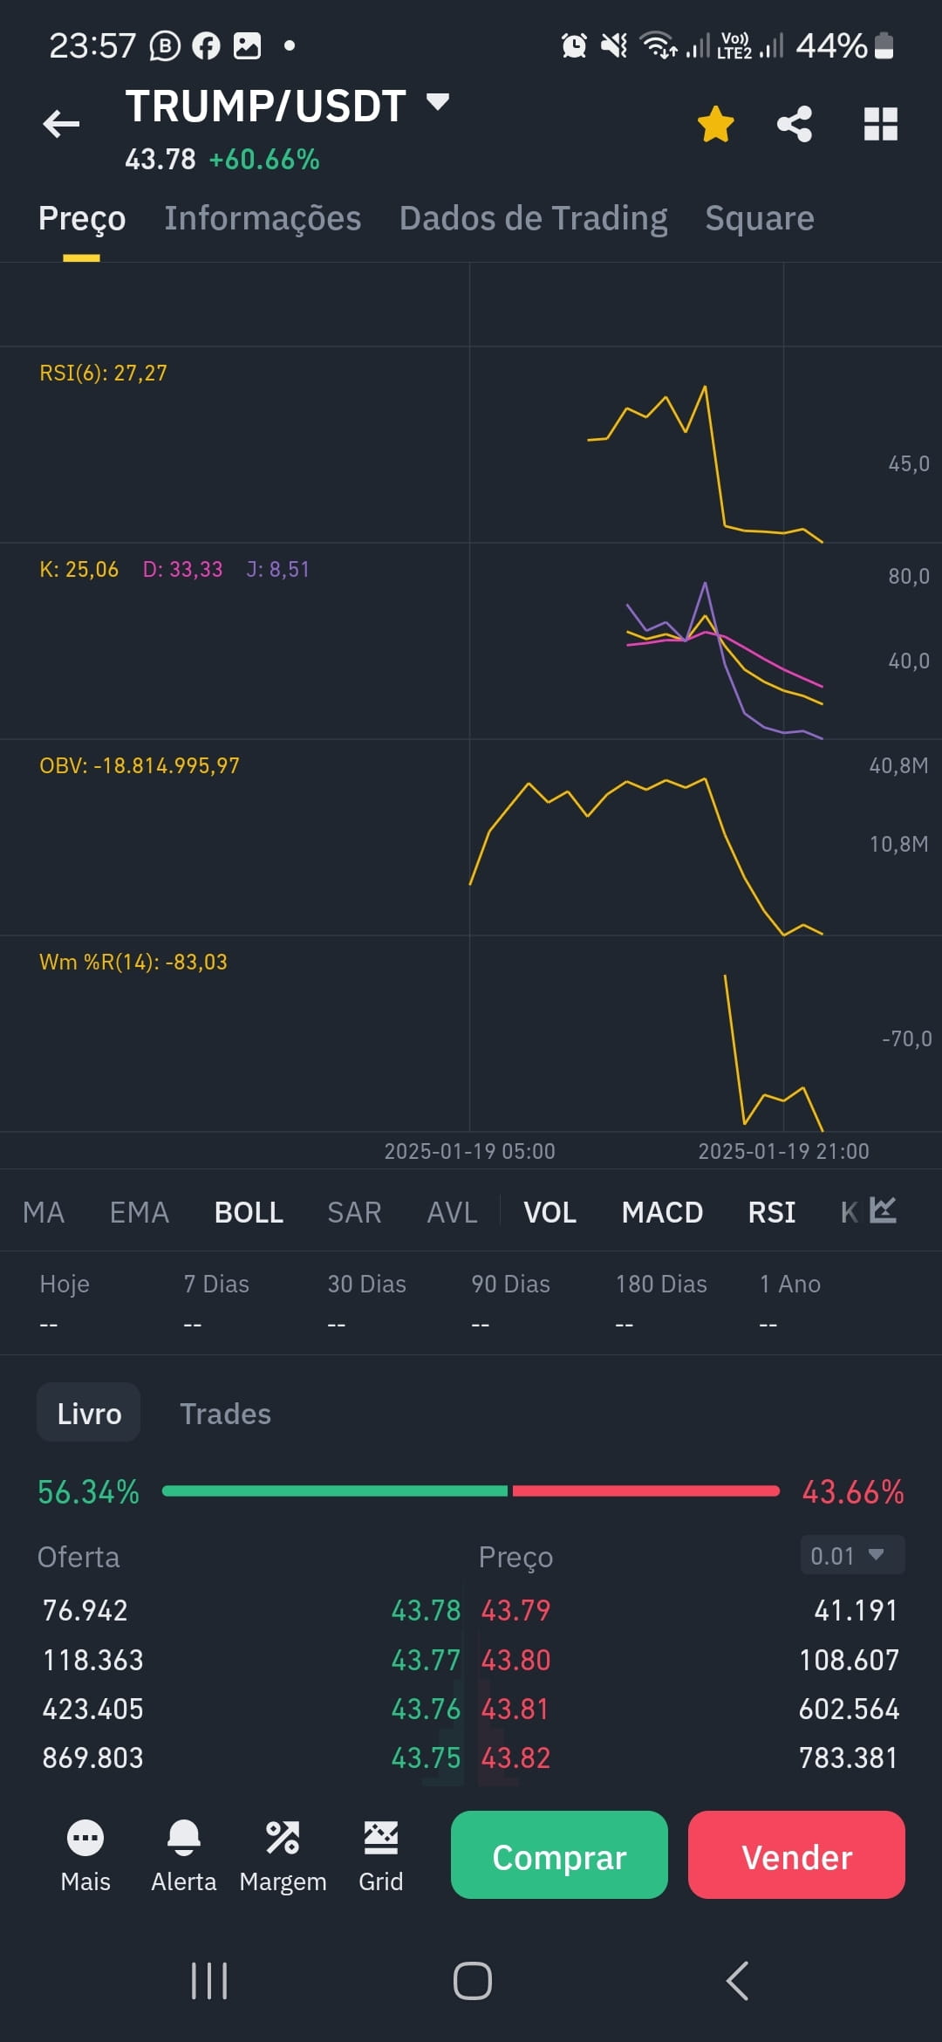Open the Mais more-options icon

coord(85,1837)
